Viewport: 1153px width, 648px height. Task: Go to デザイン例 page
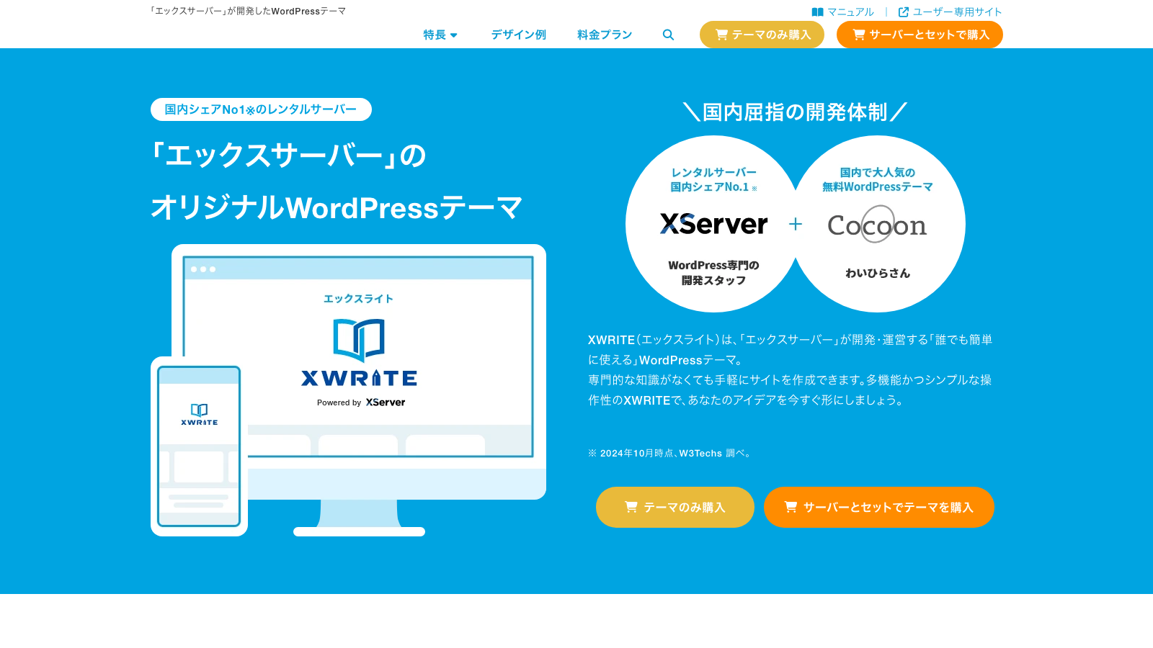click(518, 35)
